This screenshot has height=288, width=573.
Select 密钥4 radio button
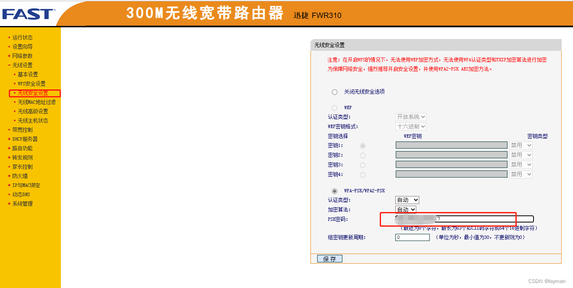(x=363, y=175)
